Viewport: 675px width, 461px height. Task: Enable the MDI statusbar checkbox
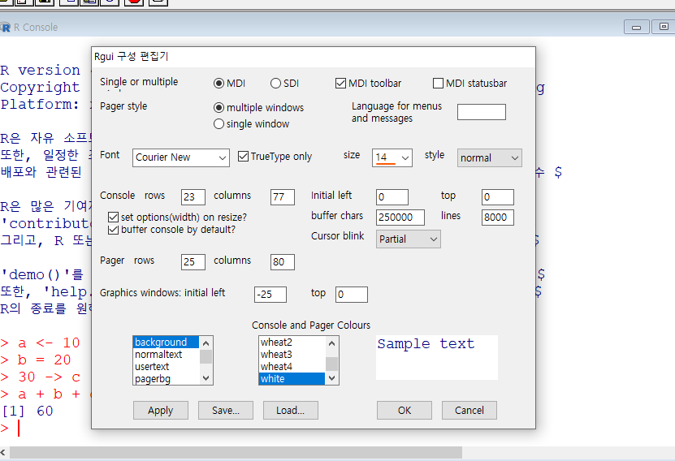coord(438,84)
